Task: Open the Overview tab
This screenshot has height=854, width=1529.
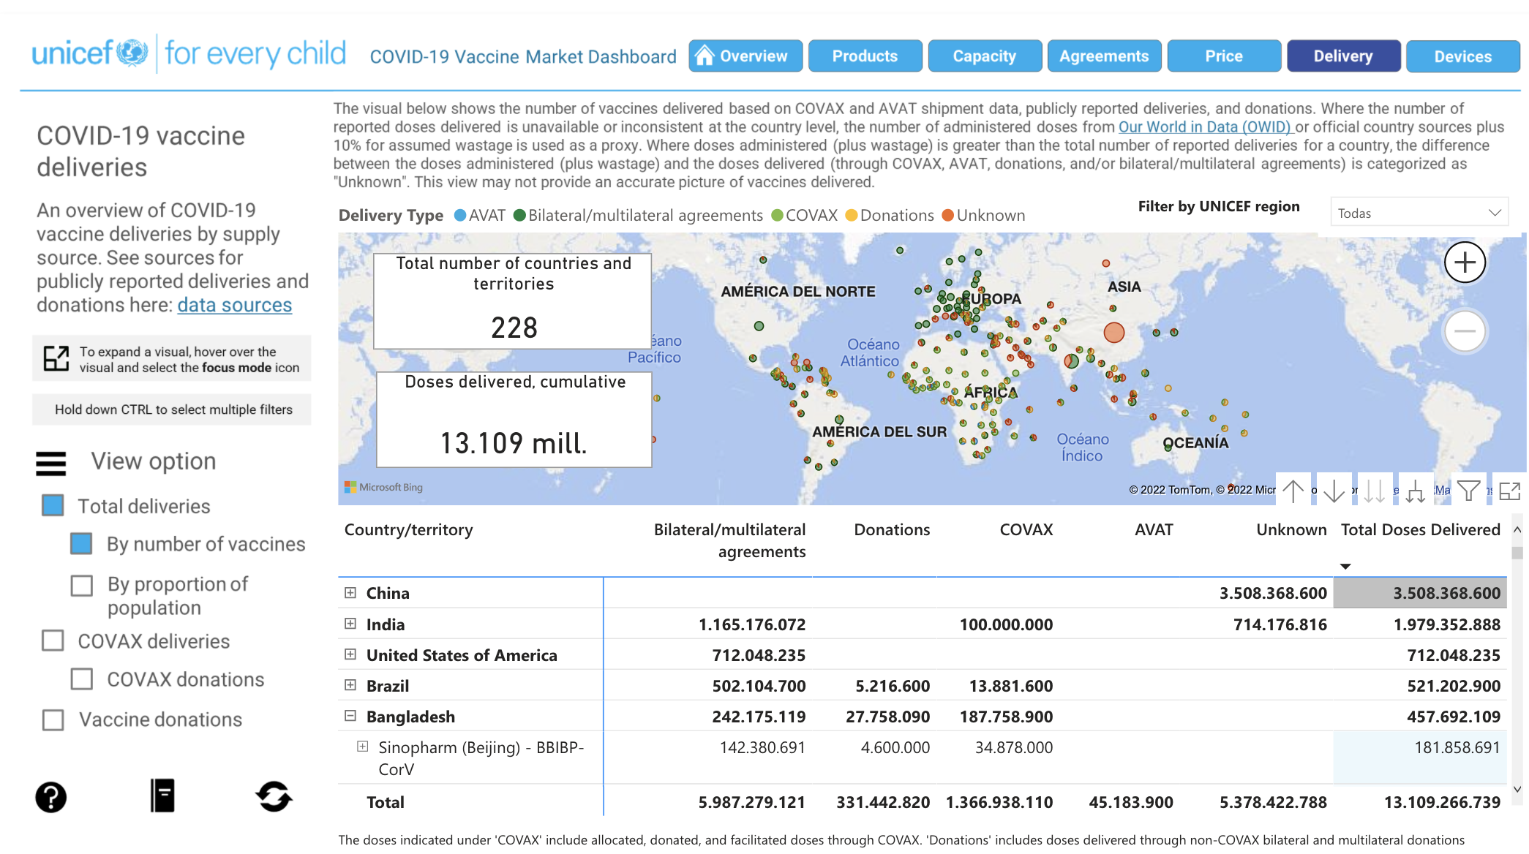Action: tap(745, 56)
